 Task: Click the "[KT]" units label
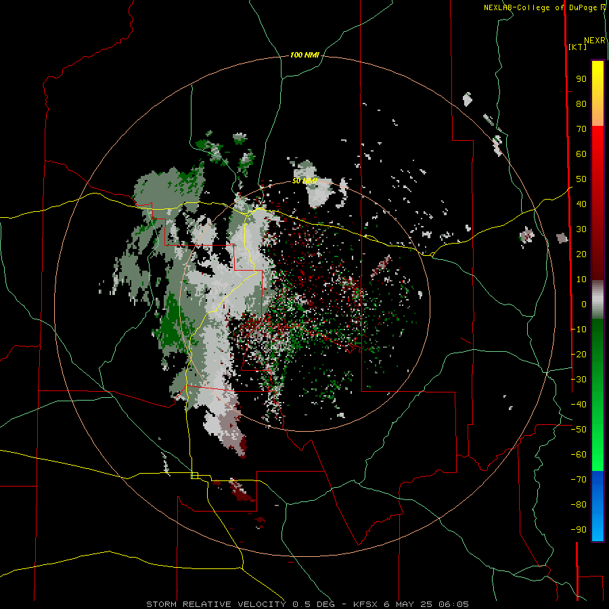(578, 47)
